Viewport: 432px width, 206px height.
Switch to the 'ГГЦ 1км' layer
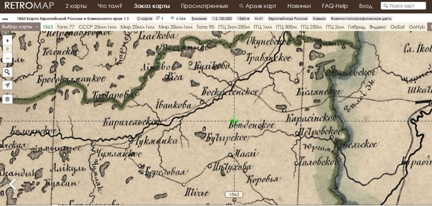tap(262, 27)
